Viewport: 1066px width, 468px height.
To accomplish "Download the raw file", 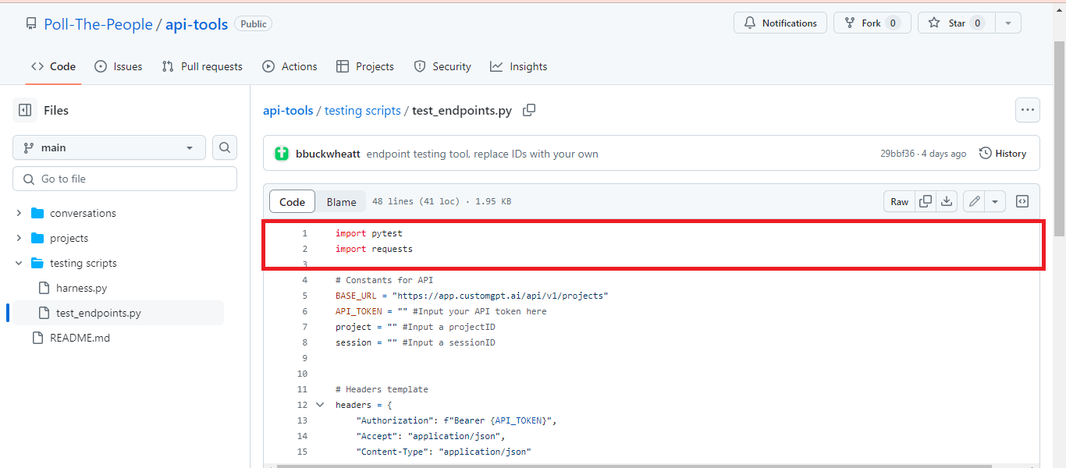I will coord(947,200).
